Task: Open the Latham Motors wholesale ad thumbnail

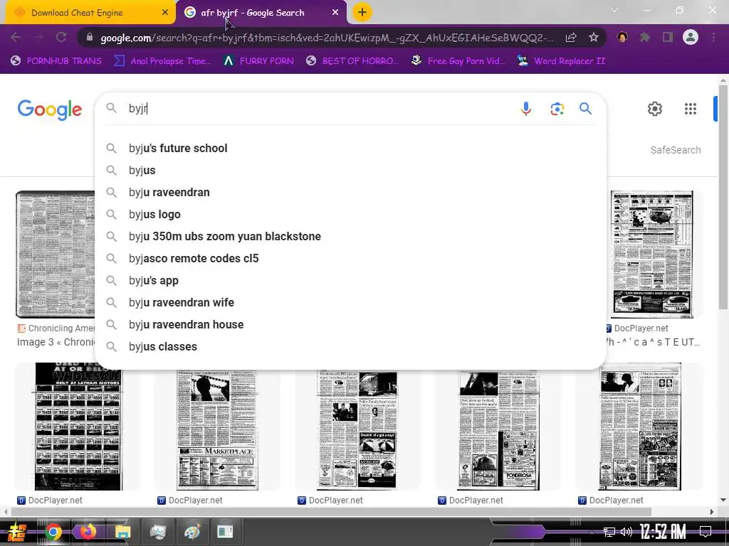Action: (x=78, y=427)
